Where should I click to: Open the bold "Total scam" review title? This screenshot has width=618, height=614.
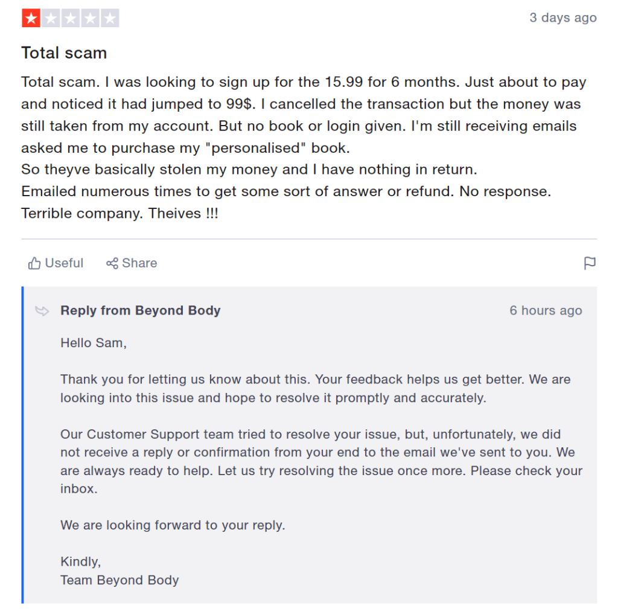(64, 53)
